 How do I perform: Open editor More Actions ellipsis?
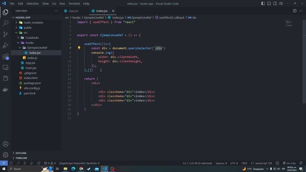click(x=301, y=11)
